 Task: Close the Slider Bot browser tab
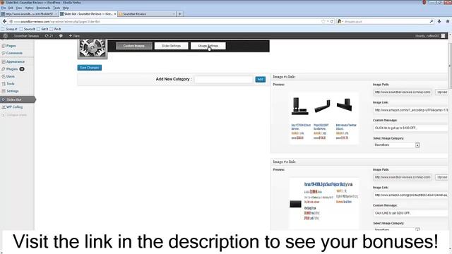[115, 14]
